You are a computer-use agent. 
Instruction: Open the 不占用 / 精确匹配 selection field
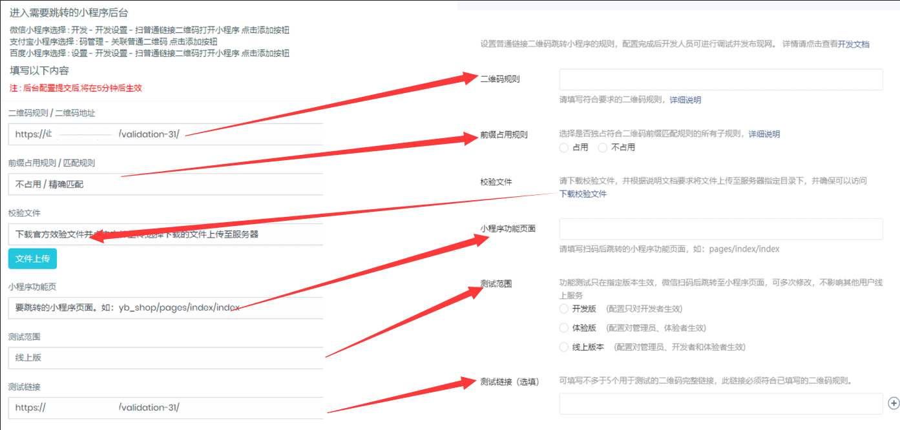[165, 184]
